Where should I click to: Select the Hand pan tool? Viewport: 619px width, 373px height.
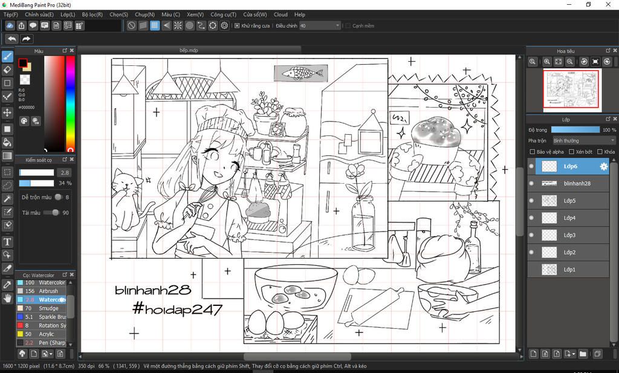click(7, 299)
